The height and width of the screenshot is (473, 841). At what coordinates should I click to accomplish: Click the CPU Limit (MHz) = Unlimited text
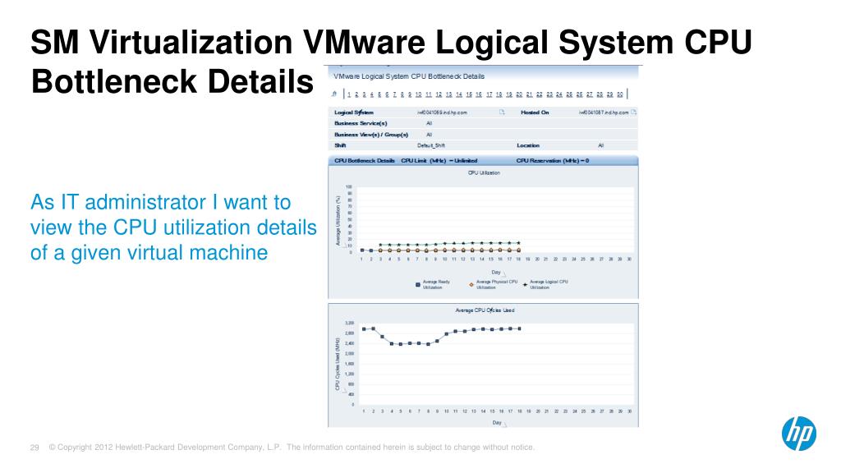point(439,160)
